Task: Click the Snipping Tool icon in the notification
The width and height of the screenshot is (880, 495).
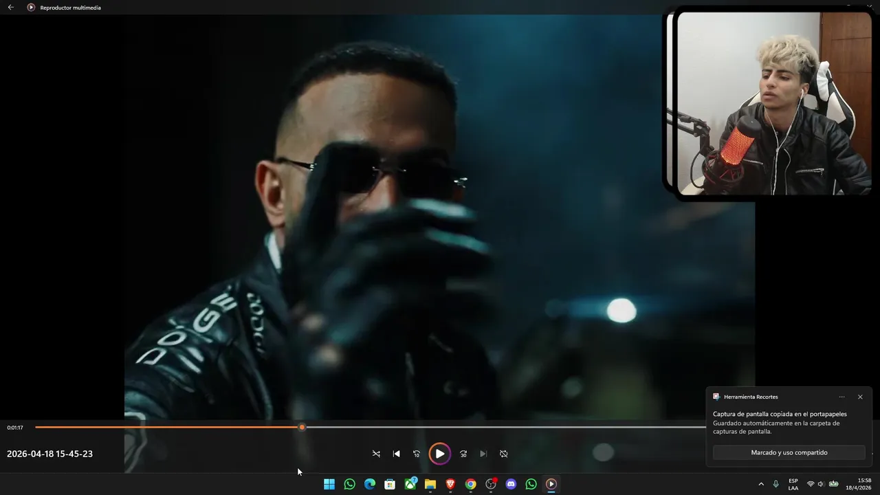Action: click(x=716, y=397)
